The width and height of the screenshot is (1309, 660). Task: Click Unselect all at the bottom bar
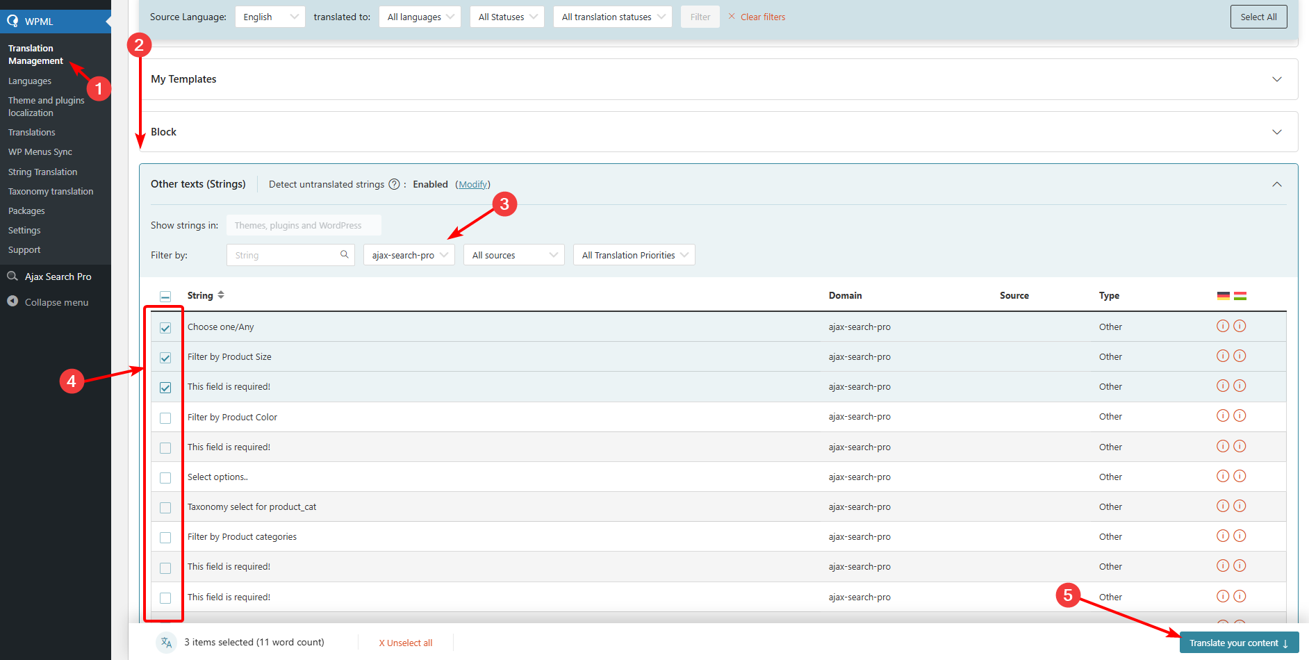pos(406,643)
